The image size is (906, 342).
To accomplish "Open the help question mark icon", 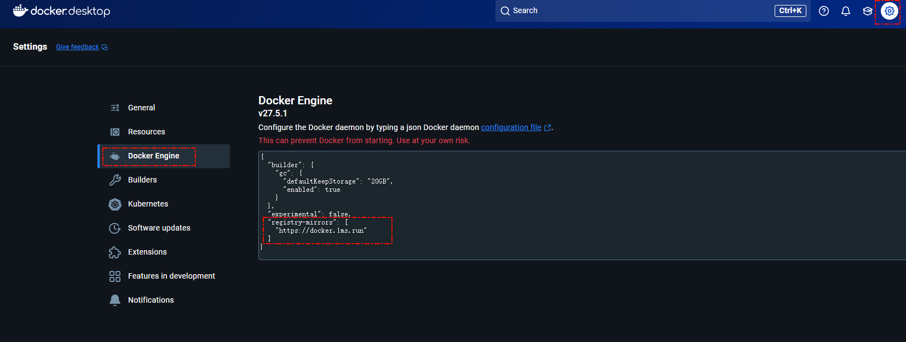I will click(x=824, y=11).
